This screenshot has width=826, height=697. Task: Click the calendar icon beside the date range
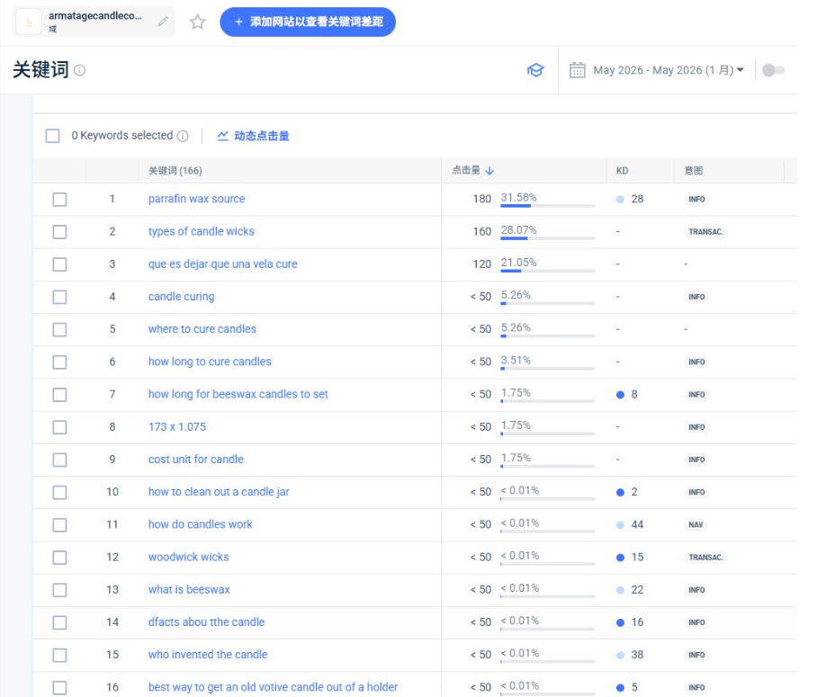tap(578, 70)
